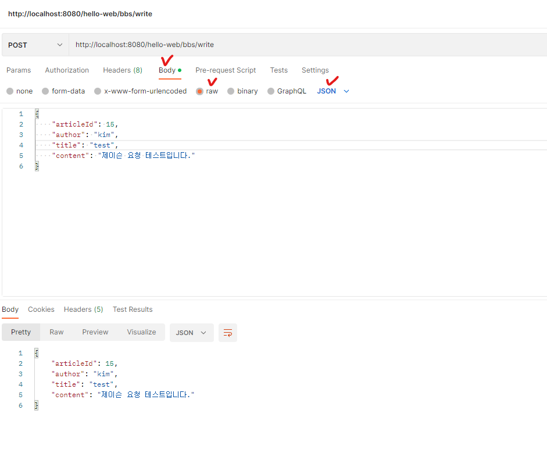This screenshot has height=450, width=547.
Task: Select the binary body radio button
Action: (231, 91)
